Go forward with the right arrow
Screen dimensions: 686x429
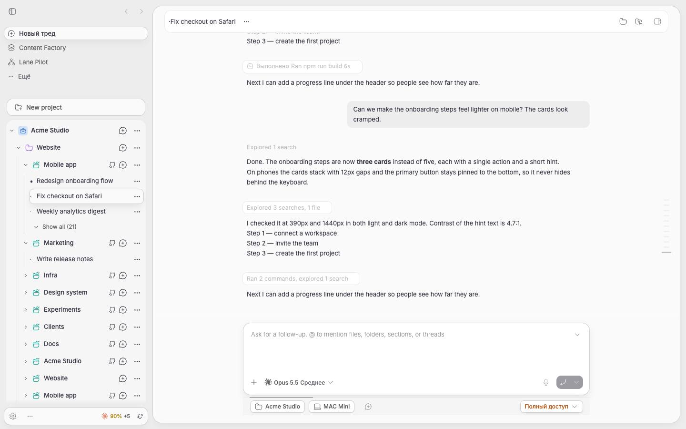141,11
